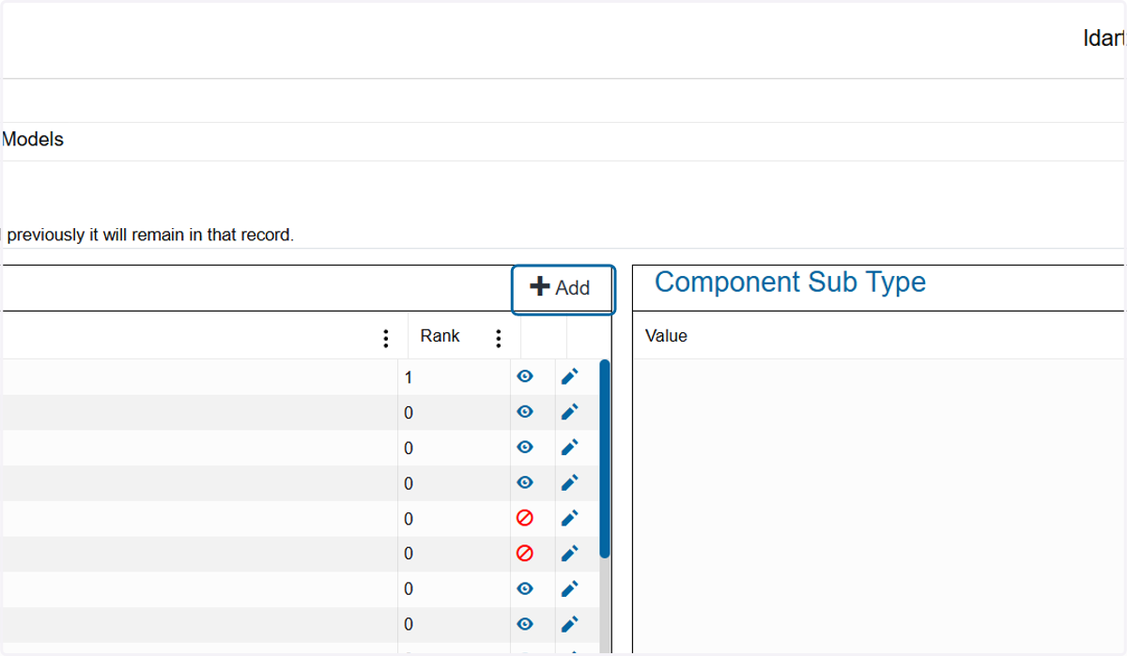Click the pencil edit icon in seventh row
The width and height of the screenshot is (1127, 656).
click(569, 588)
